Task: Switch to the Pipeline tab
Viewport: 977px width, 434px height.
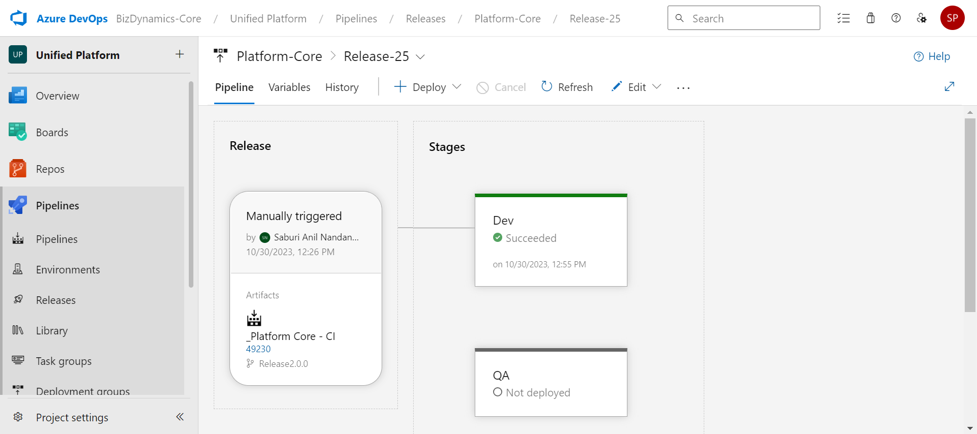Action: pos(234,87)
